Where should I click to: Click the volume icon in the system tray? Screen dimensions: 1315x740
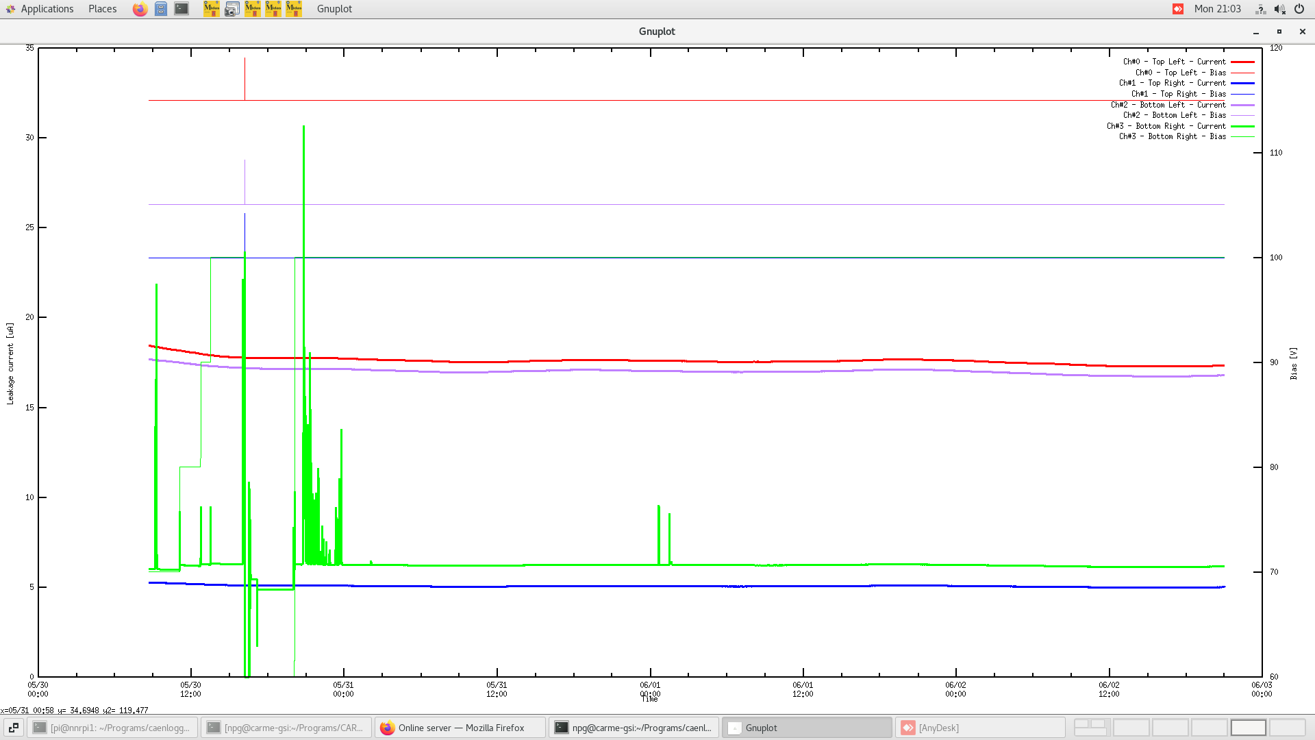(1279, 9)
